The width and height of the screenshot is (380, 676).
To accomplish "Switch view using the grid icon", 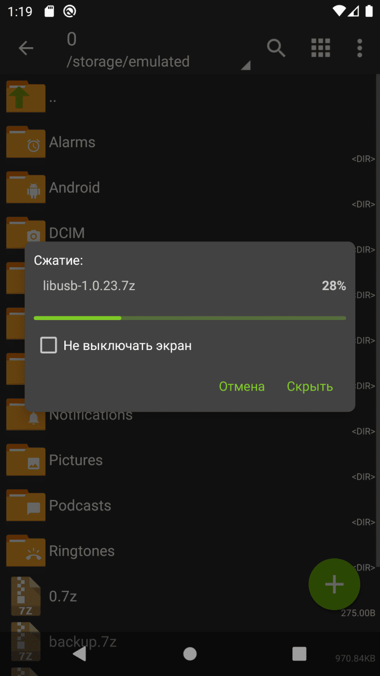I will 320,48.
